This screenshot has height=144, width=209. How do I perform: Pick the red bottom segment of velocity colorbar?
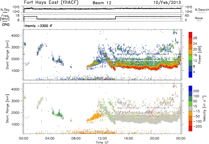190,129
